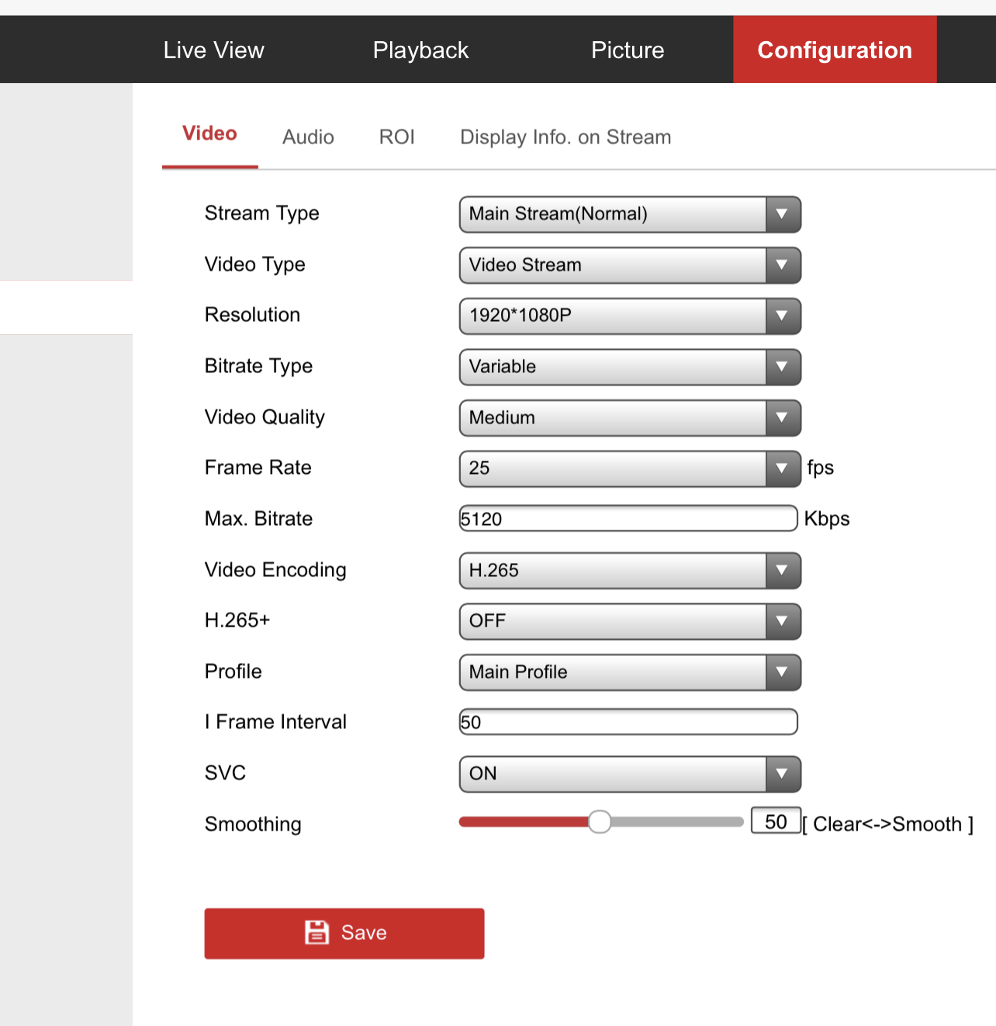Click the Smoothing slider handle

click(x=600, y=822)
